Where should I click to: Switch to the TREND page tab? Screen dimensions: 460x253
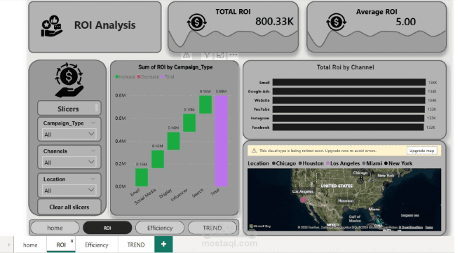click(136, 245)
